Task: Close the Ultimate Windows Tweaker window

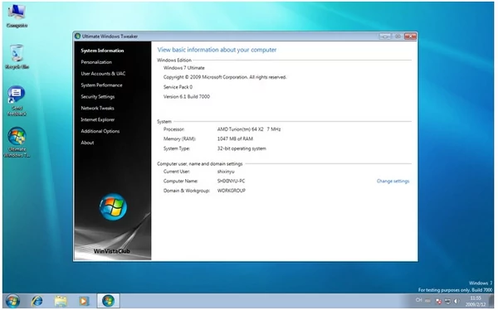Action: click(x=410, y=36)
